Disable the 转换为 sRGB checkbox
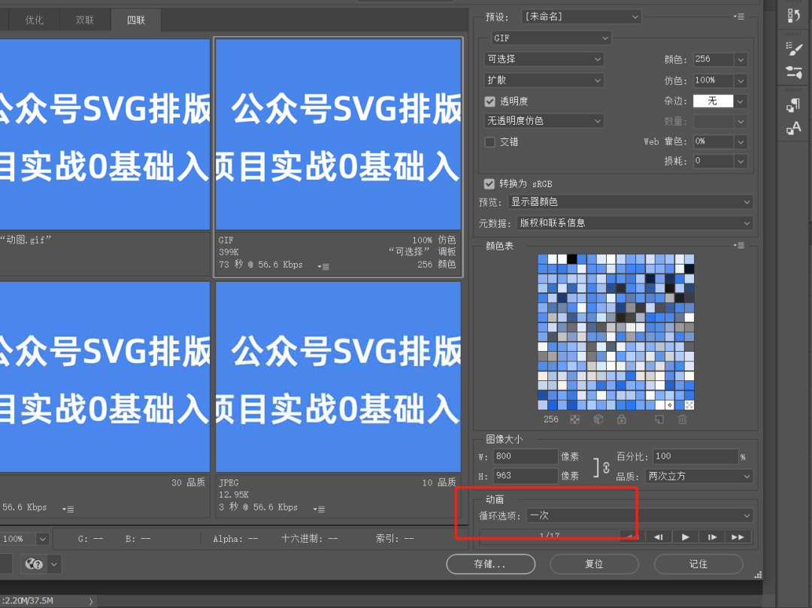The image size is (812, 608). (489, 183)
